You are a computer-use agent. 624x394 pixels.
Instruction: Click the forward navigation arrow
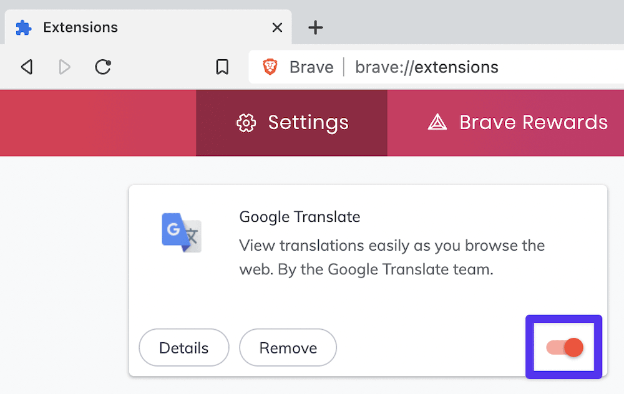[64, 67]
